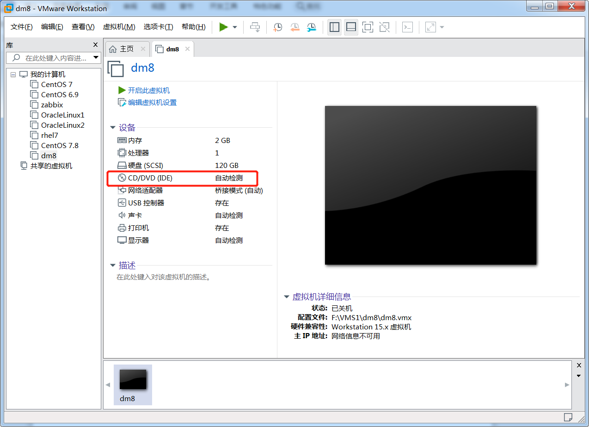589x427 pixels.
Task: Click the 打印机 printer icon
Action: 122,228
